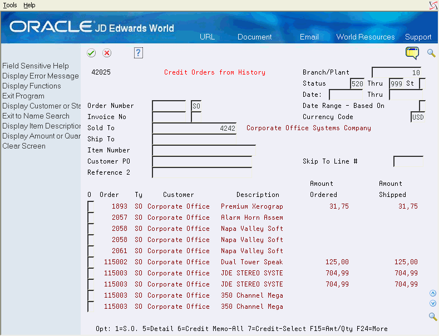Open the question mark help icon
This screenshot has height=336, width=439.
click(139, 53)
